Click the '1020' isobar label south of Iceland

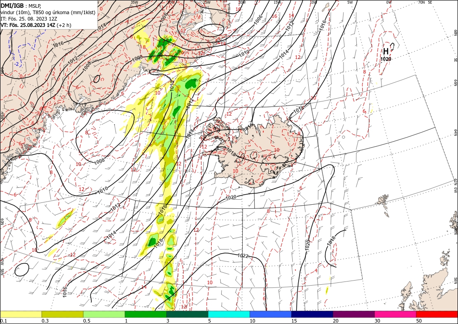click(x=231, y=197)
